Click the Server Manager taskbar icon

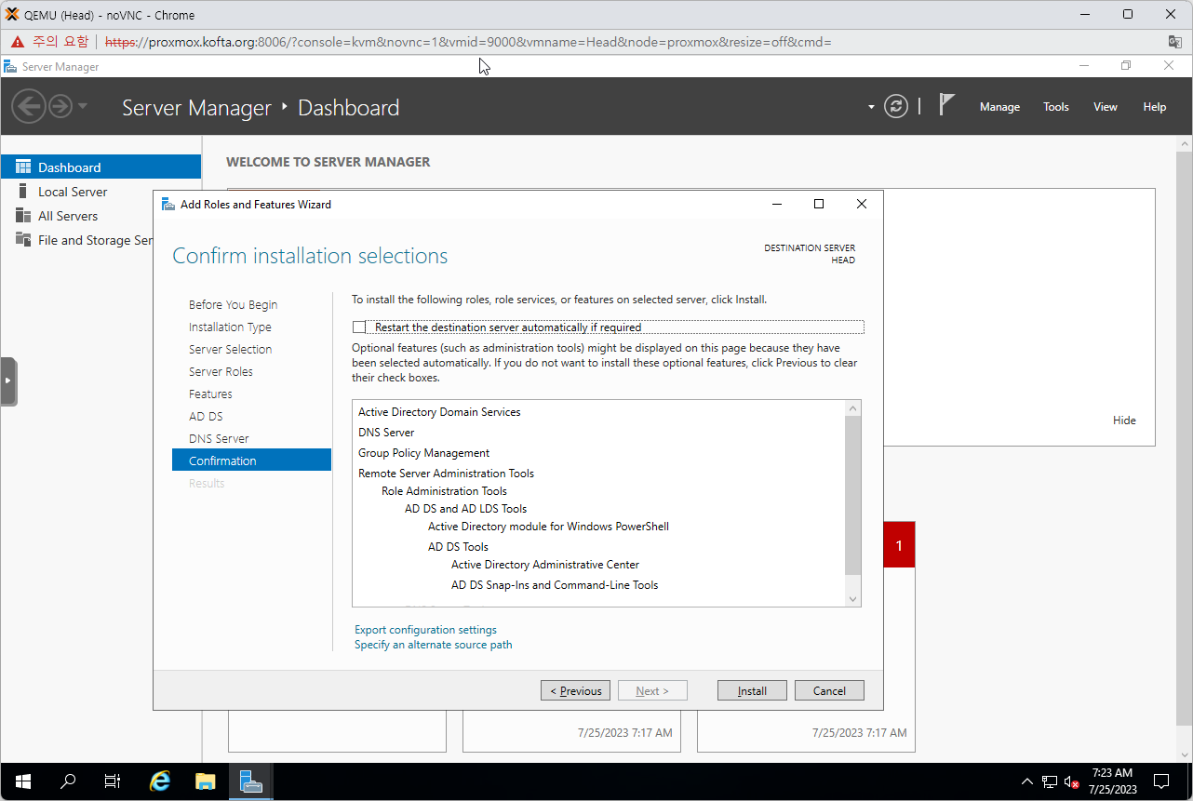pos(251,781)
